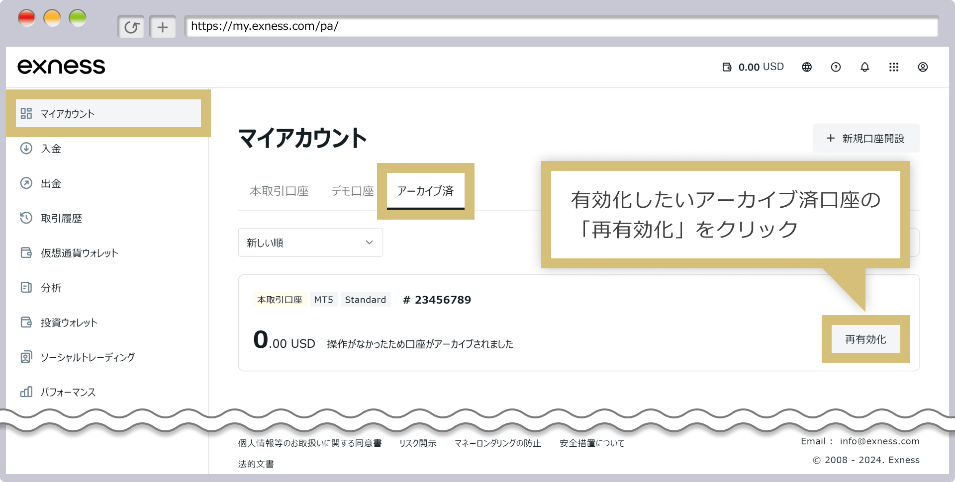
Task: Click the Exness logo
Action: tap(61, 67)
